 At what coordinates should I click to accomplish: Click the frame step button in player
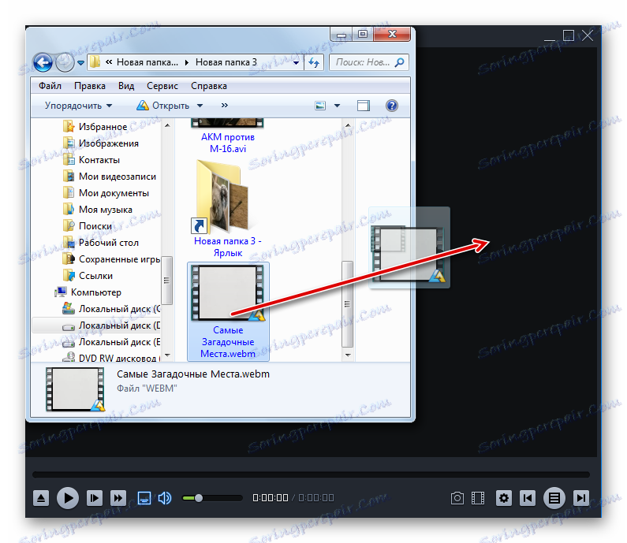click(95, 498)
